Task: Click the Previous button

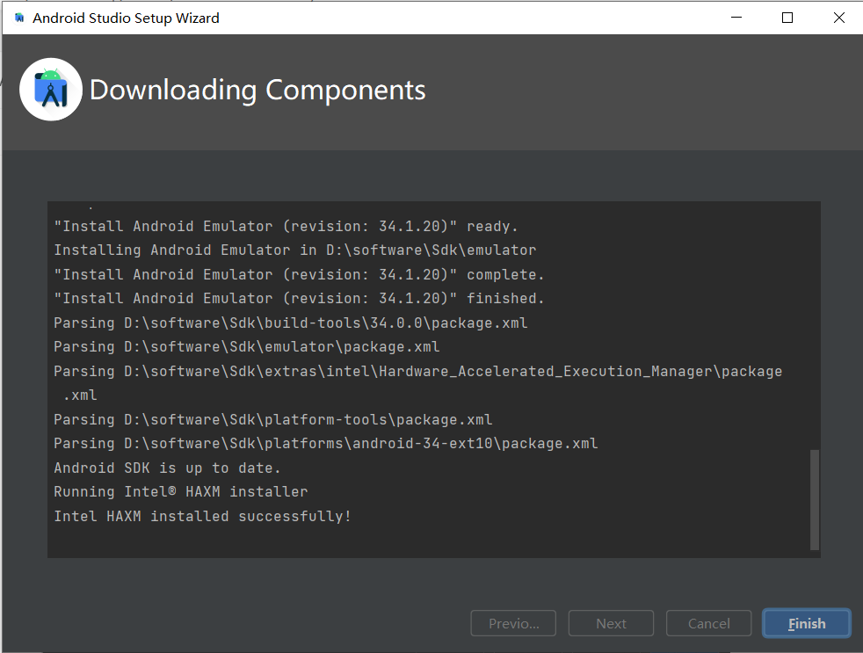Action: point(513,623)
